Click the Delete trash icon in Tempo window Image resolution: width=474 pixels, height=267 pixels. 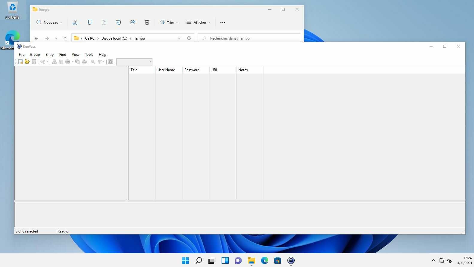point(147,22)
